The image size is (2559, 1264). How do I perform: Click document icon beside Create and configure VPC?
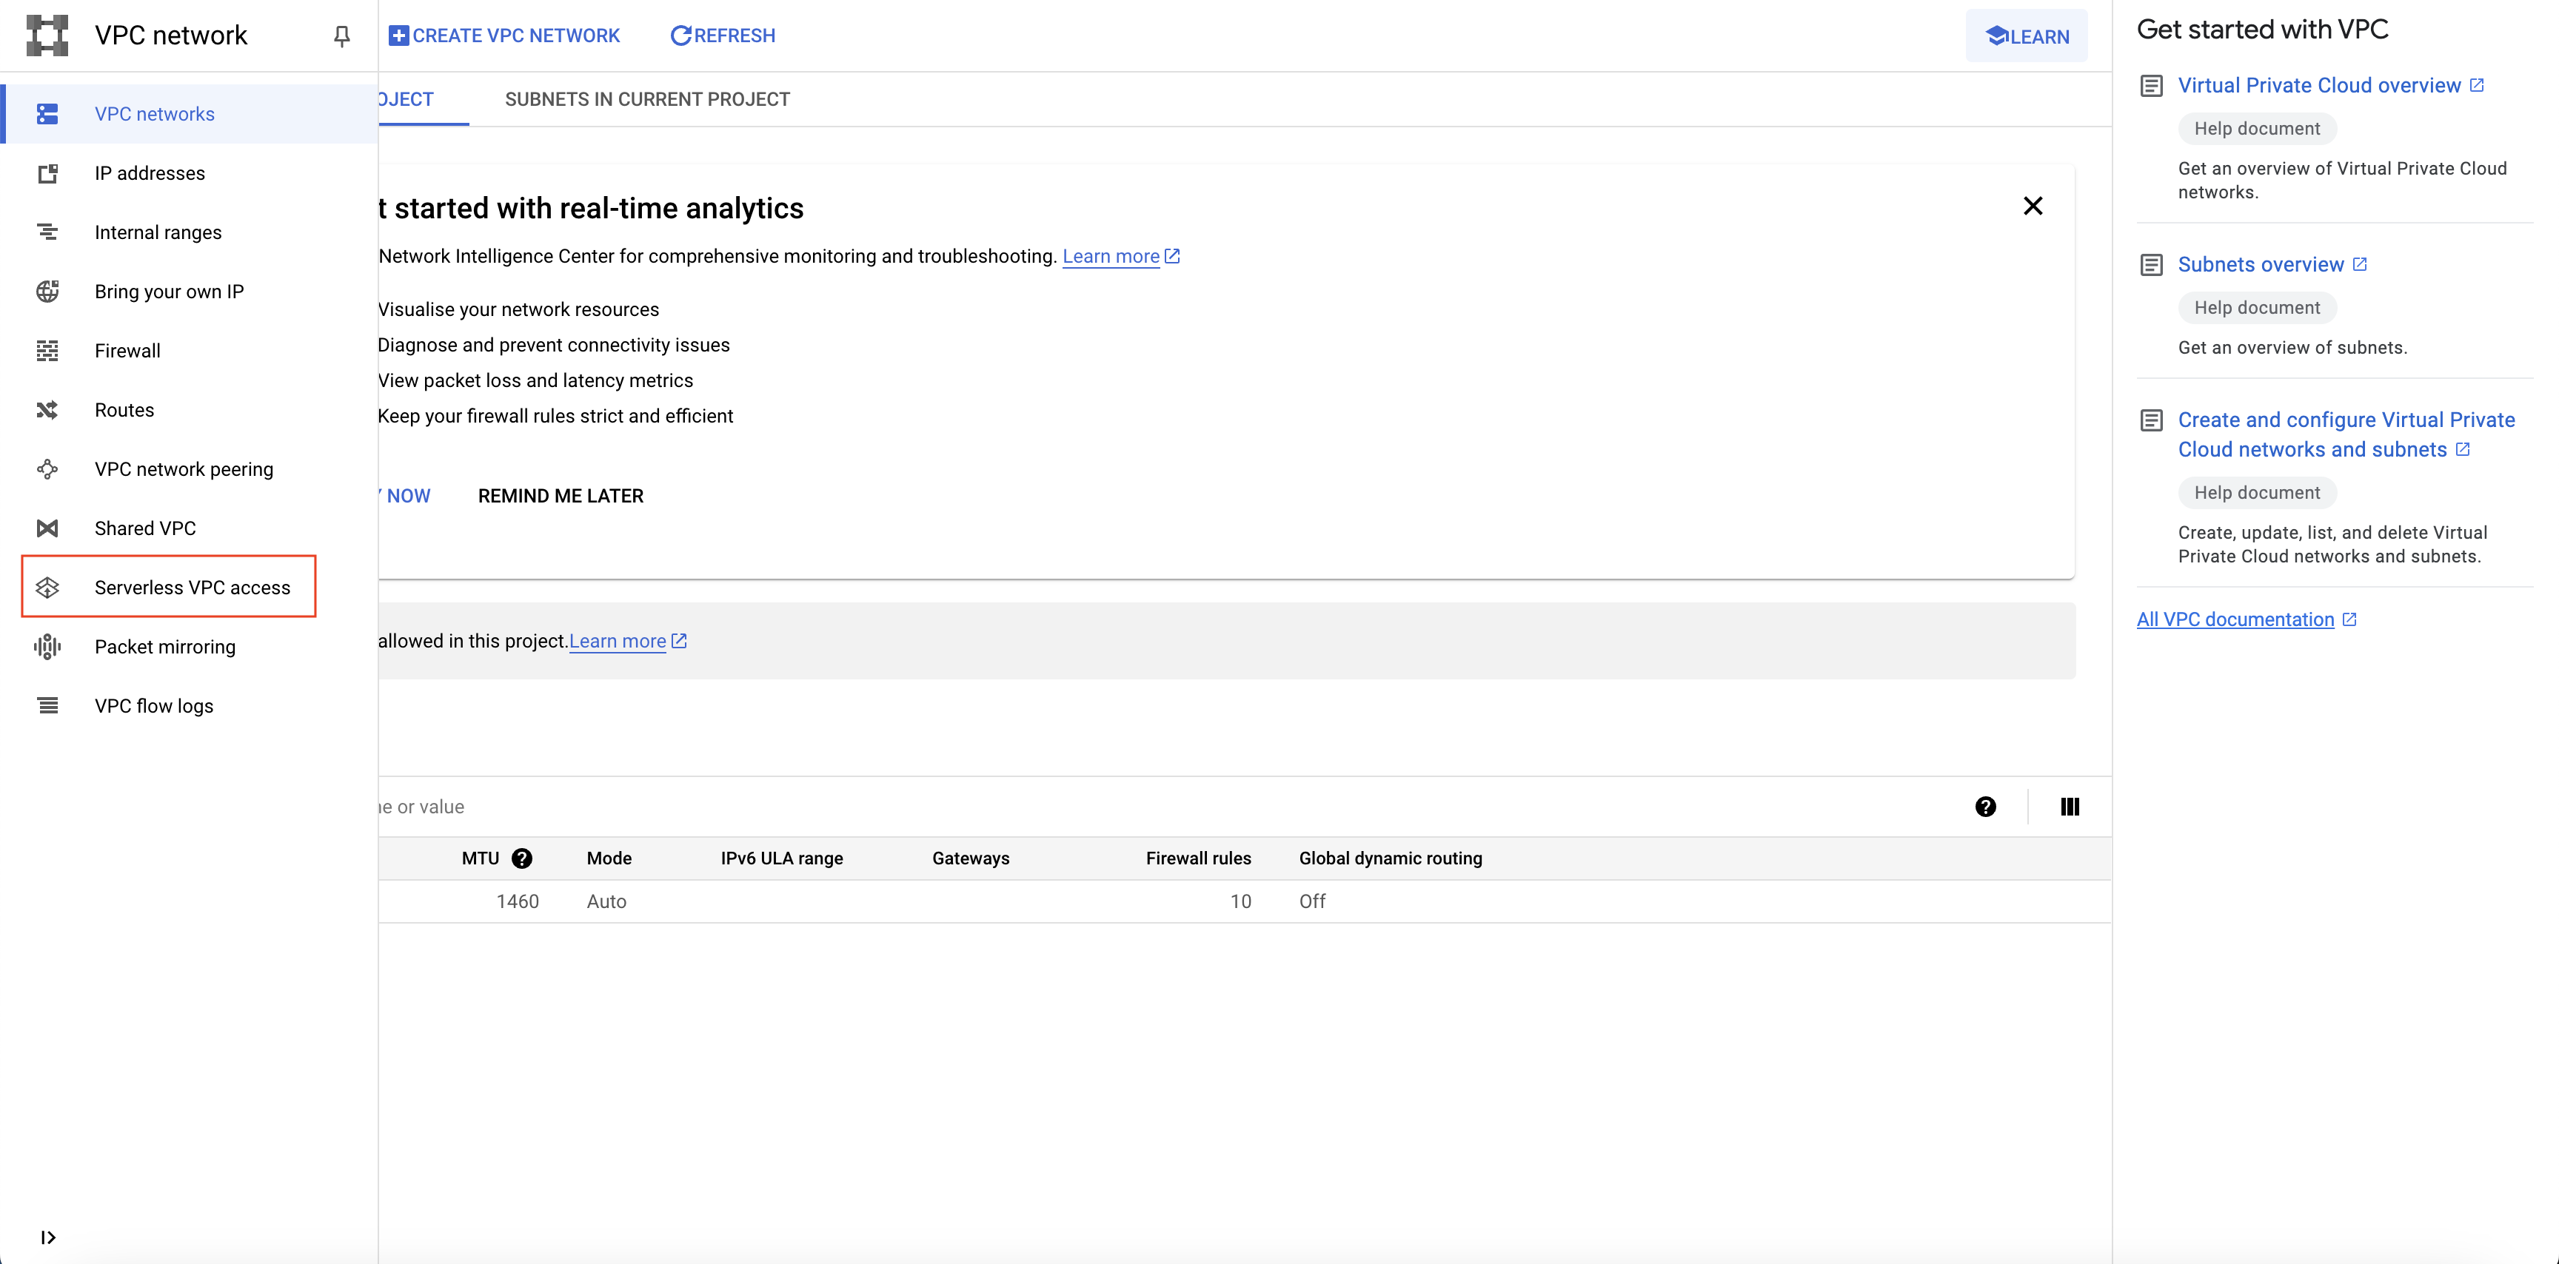pyautogui.click(x=2151, y=421)
